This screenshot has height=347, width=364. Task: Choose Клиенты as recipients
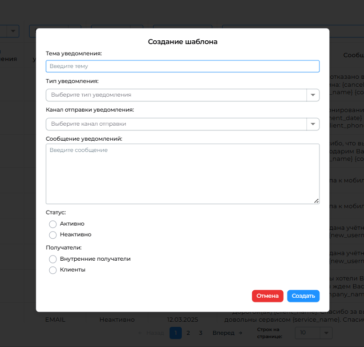(53, 270)
